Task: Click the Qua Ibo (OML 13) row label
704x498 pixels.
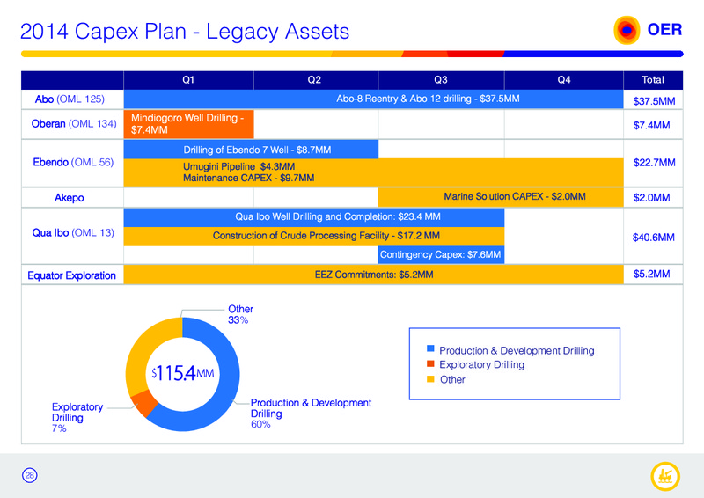Action: click(x=73, y=232)
